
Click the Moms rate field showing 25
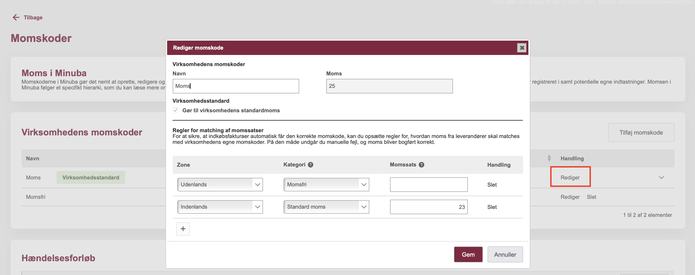click(x=389, y=86)
